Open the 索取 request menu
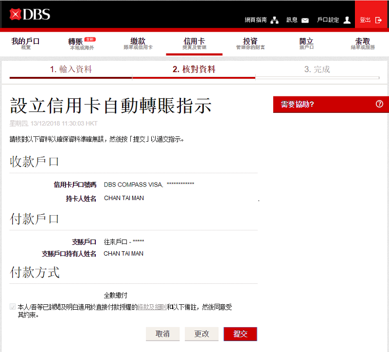Image resolution: width=389 pixels, height=352 pixels. tap(363, 43)
